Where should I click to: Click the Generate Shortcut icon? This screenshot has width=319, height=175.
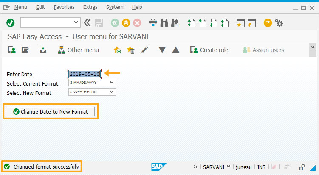coord(251,23)
